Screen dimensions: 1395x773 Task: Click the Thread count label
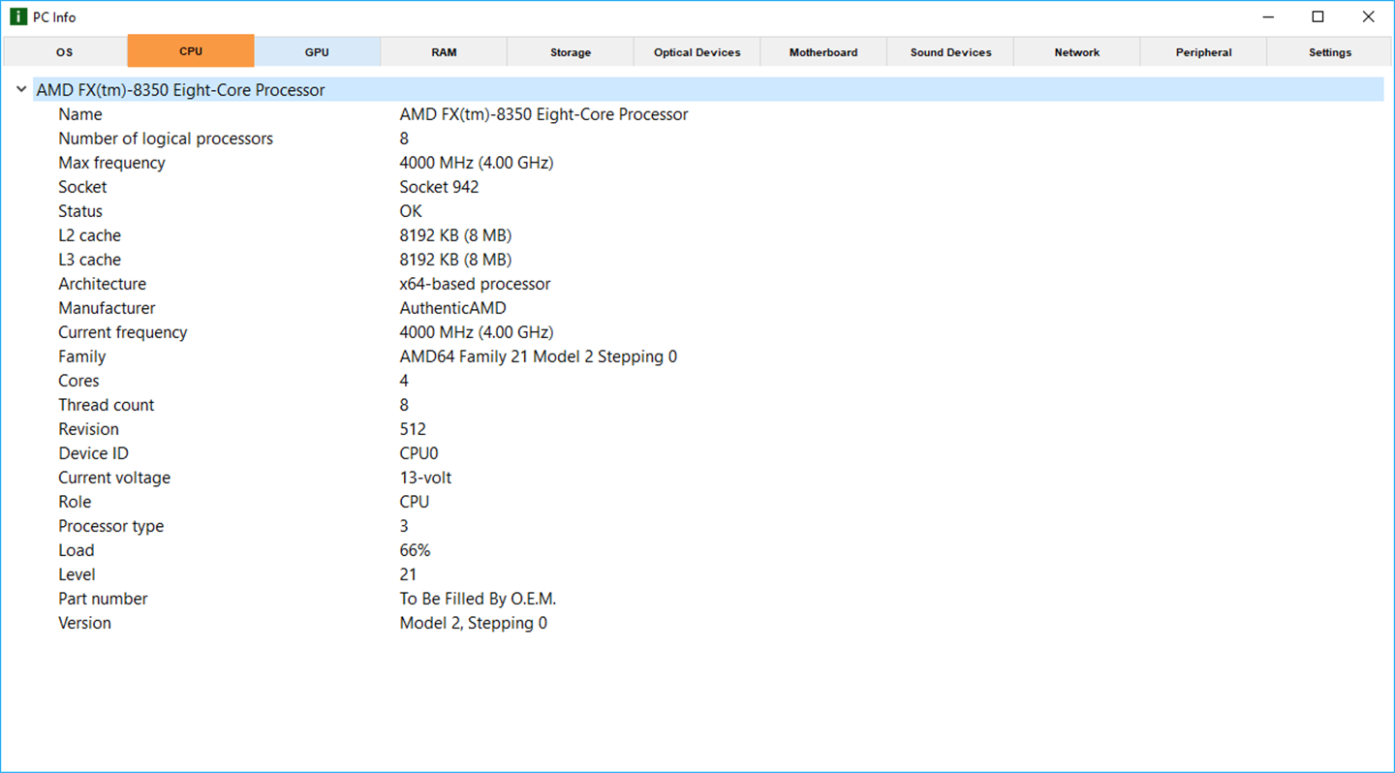pos(106,405)
